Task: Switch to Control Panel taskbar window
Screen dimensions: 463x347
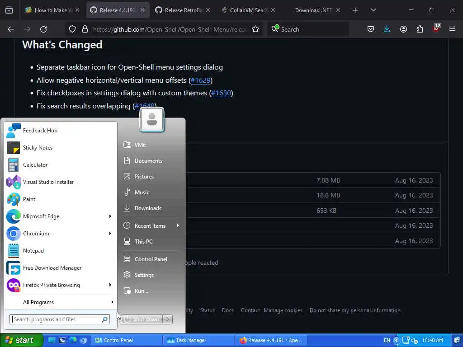Action: tap(127, 340)
